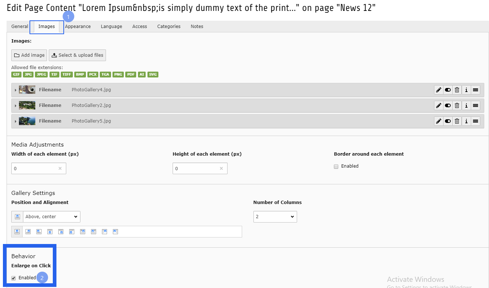Clear the width of each element field
Image resolution: width=489 pixels, height=288 pixels.
click(x=60, y=169)
